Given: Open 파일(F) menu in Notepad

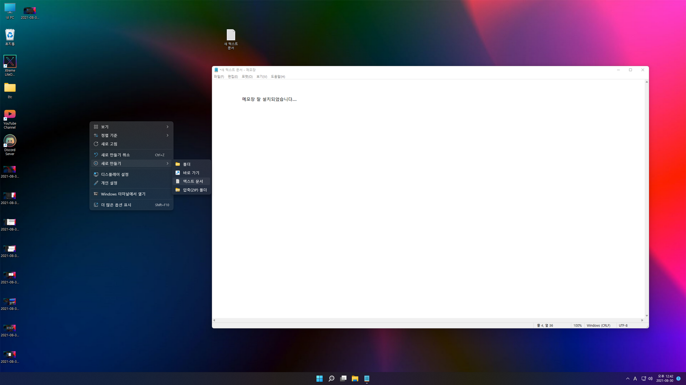Looking at the screenshot, I should pyautogui.click(x=219, y=77).
